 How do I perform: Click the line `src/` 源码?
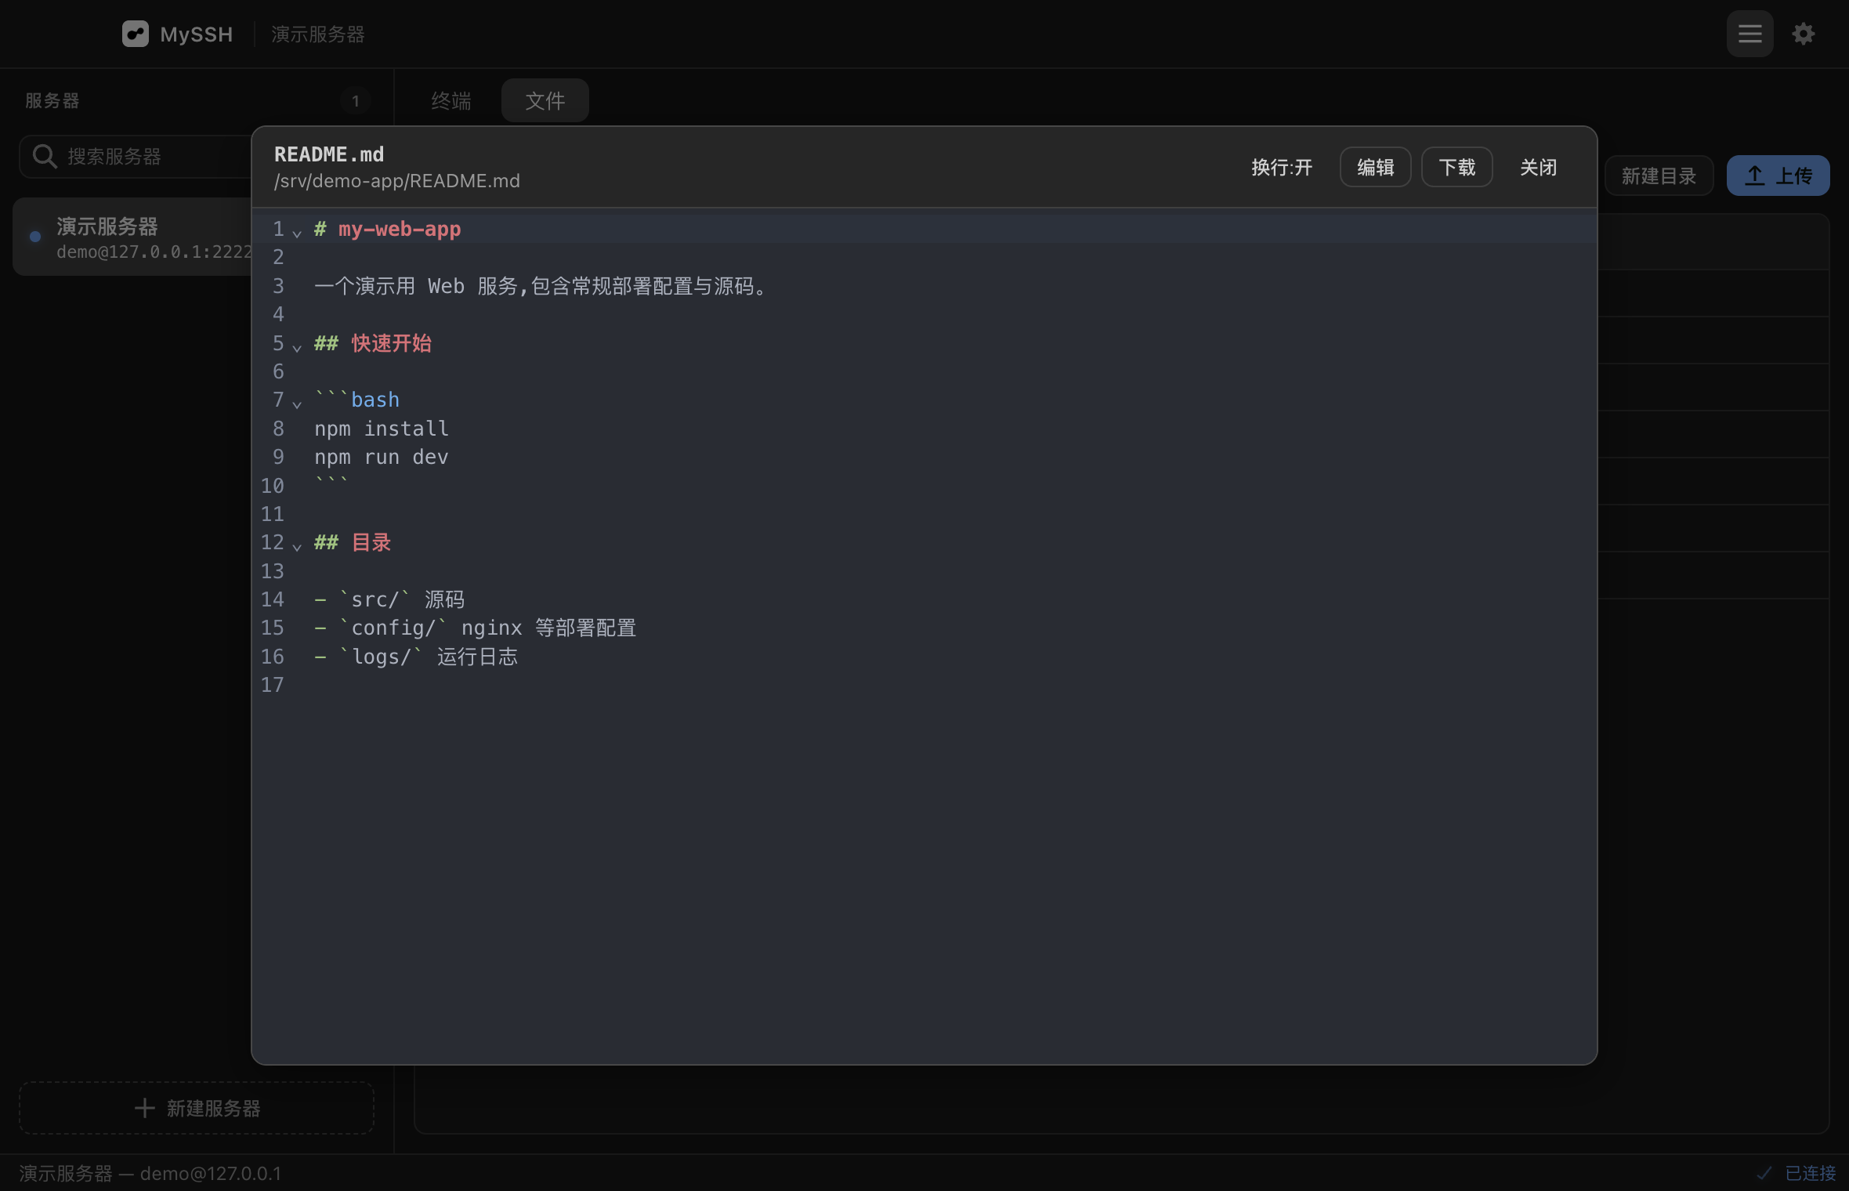pyautogui.click(x=389, y=599)
